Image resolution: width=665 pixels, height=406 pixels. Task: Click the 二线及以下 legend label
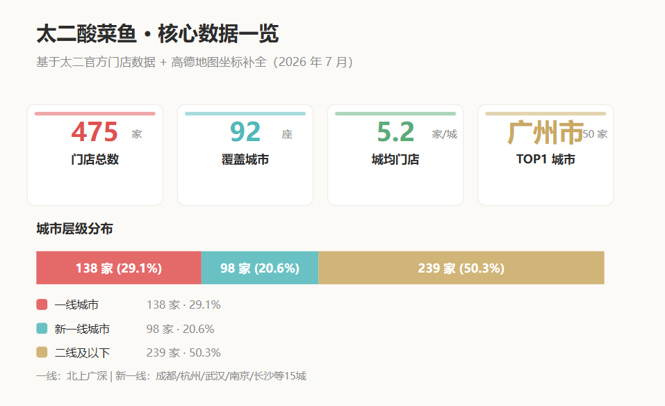(82, 352)
